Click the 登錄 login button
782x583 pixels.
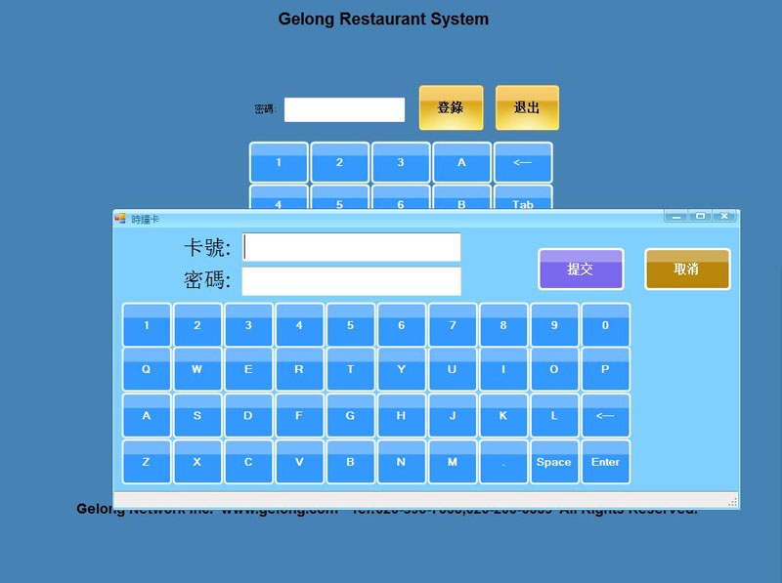click(x=451, y=107)
